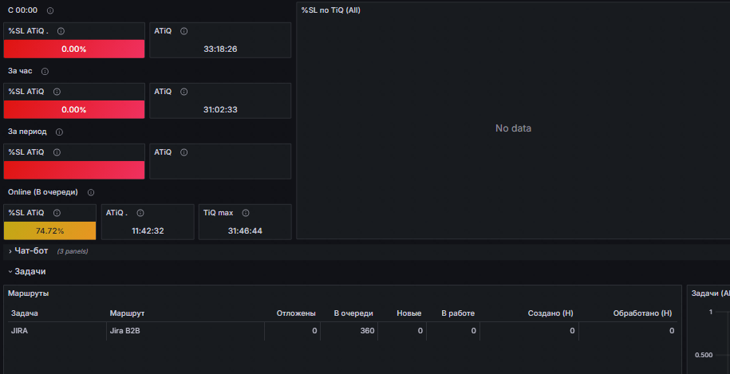Sort table by the Задача column
This screenshot has height=374, width=730.
point(25,313)
